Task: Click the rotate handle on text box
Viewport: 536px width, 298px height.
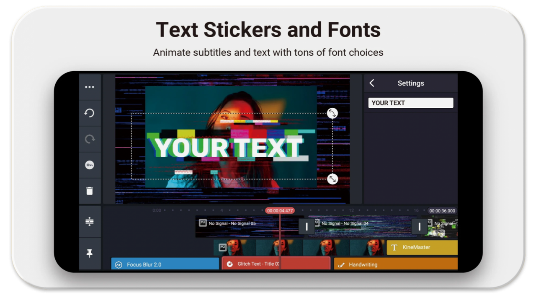Action: pyautogui.click(x=332, y=113)
